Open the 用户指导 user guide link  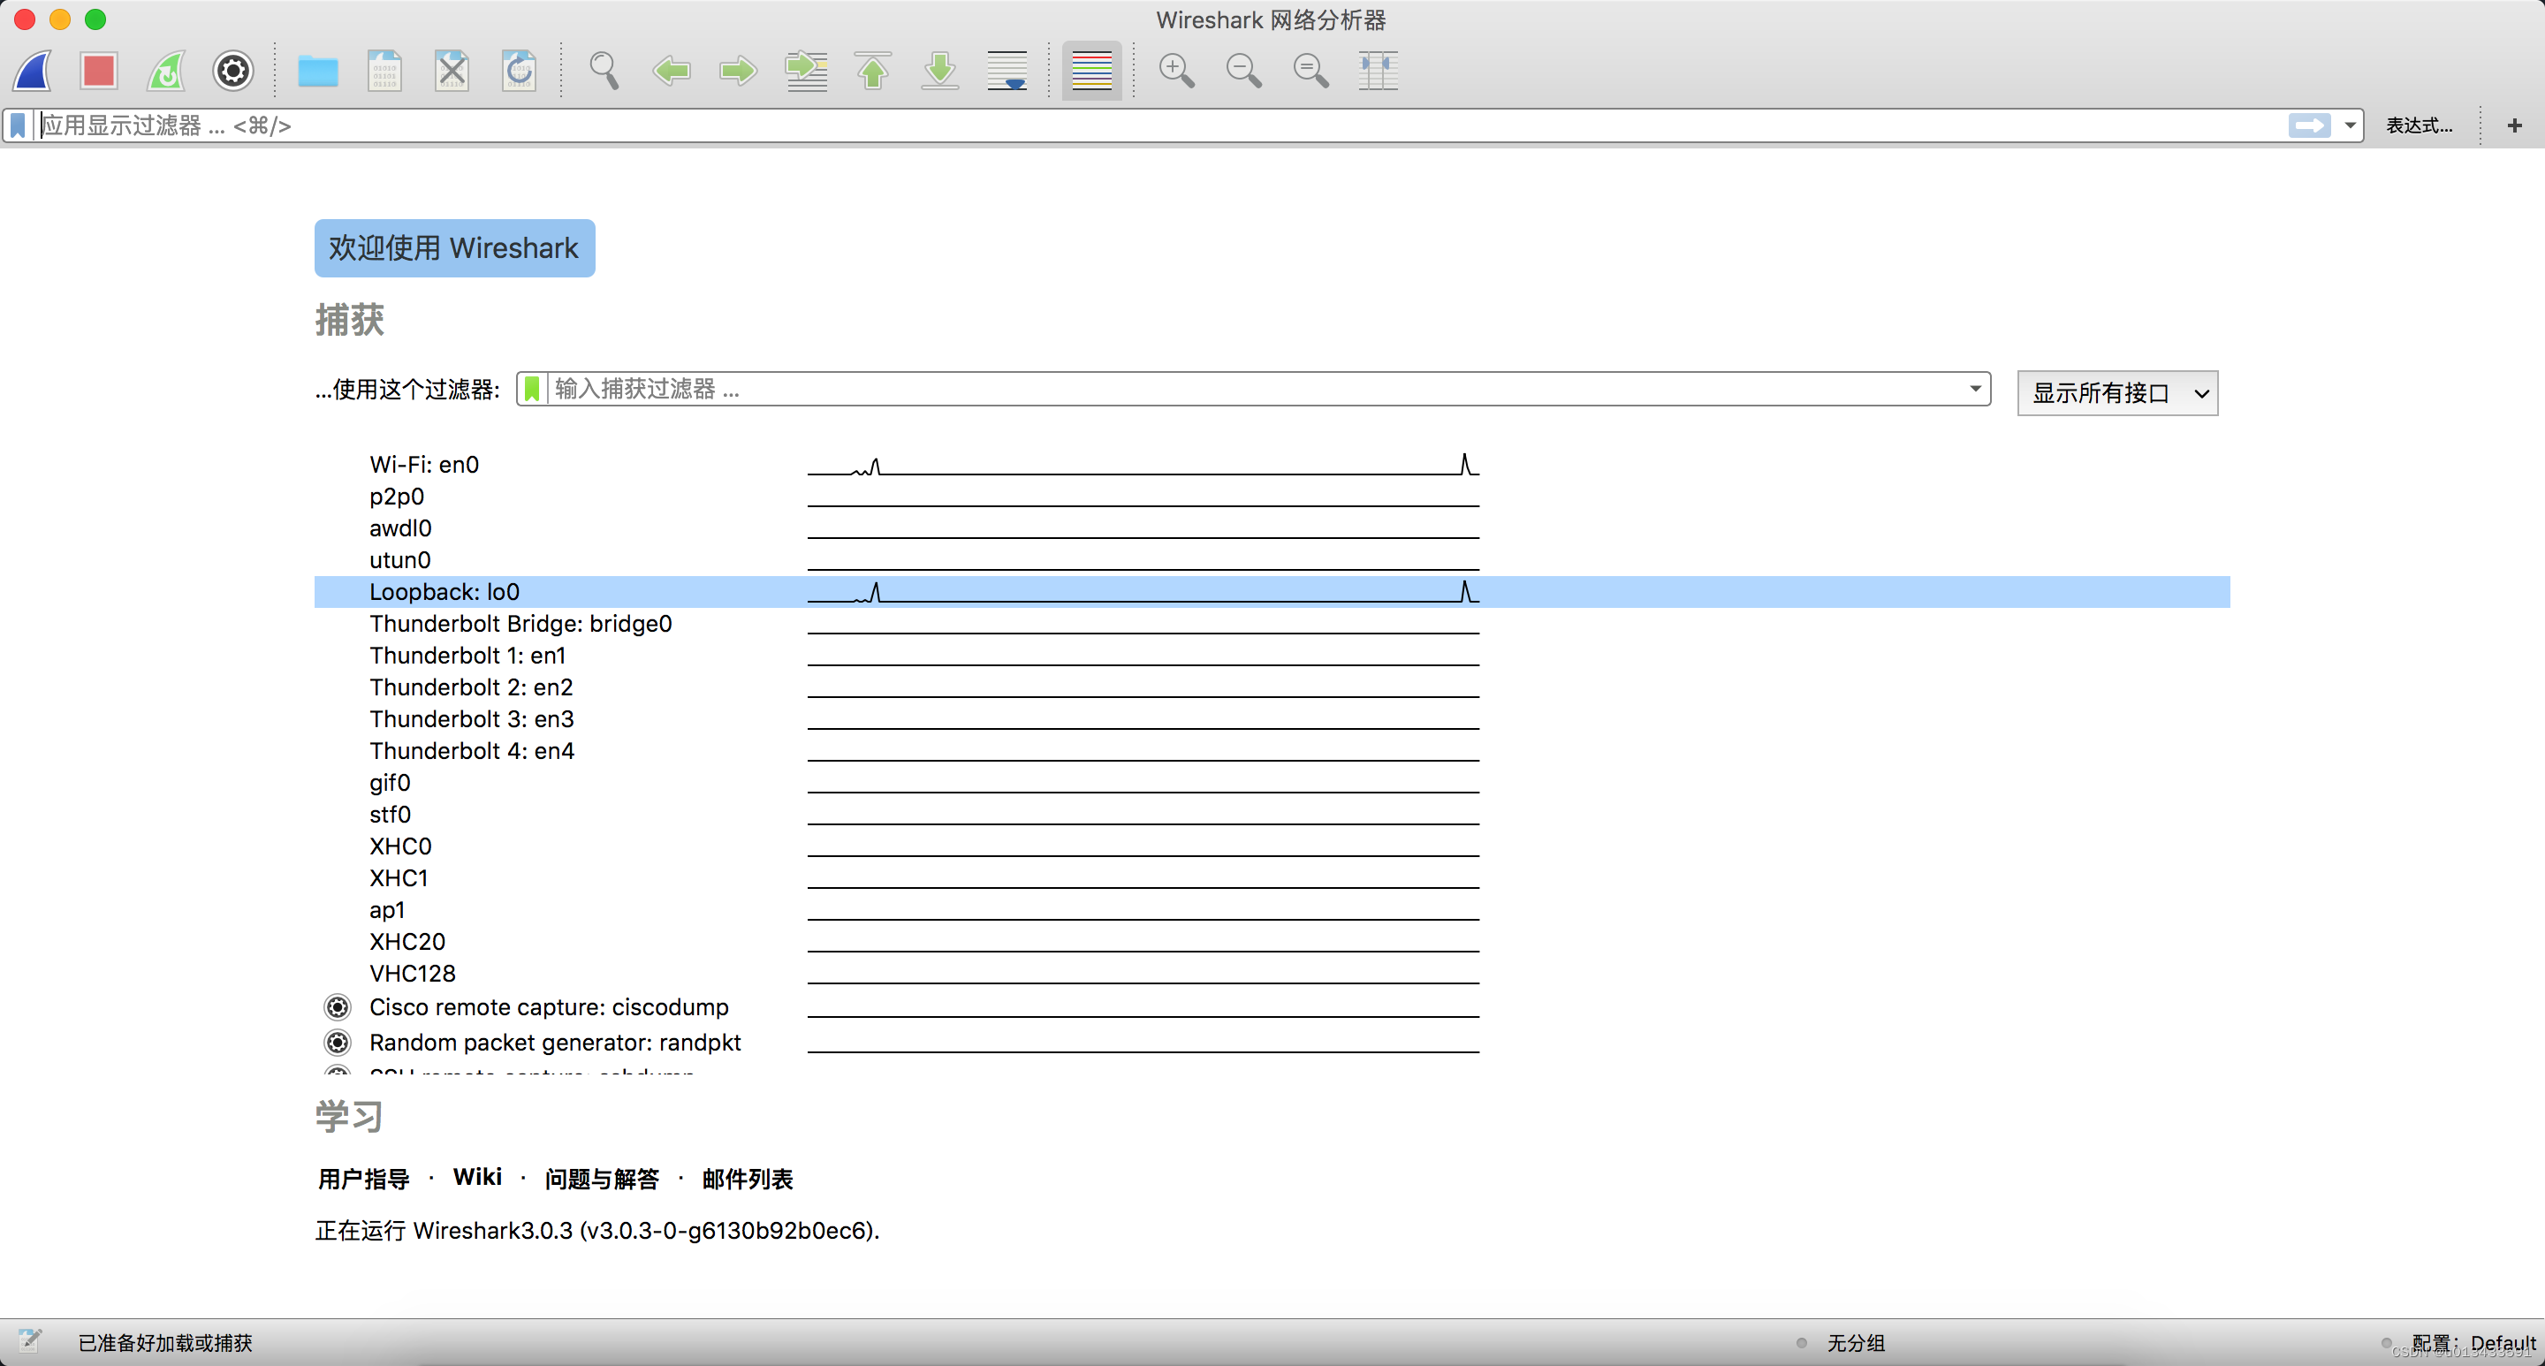(363, 1179)
